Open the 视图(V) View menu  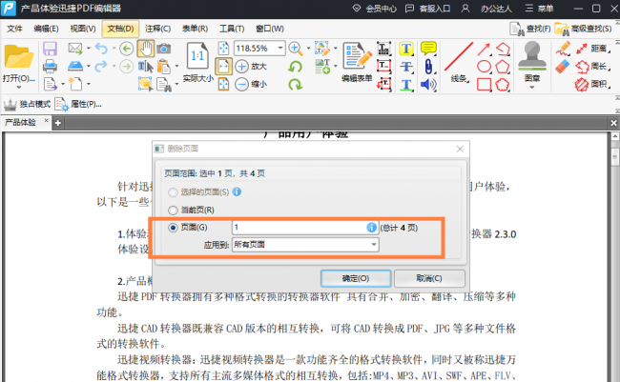pos(83,29)
